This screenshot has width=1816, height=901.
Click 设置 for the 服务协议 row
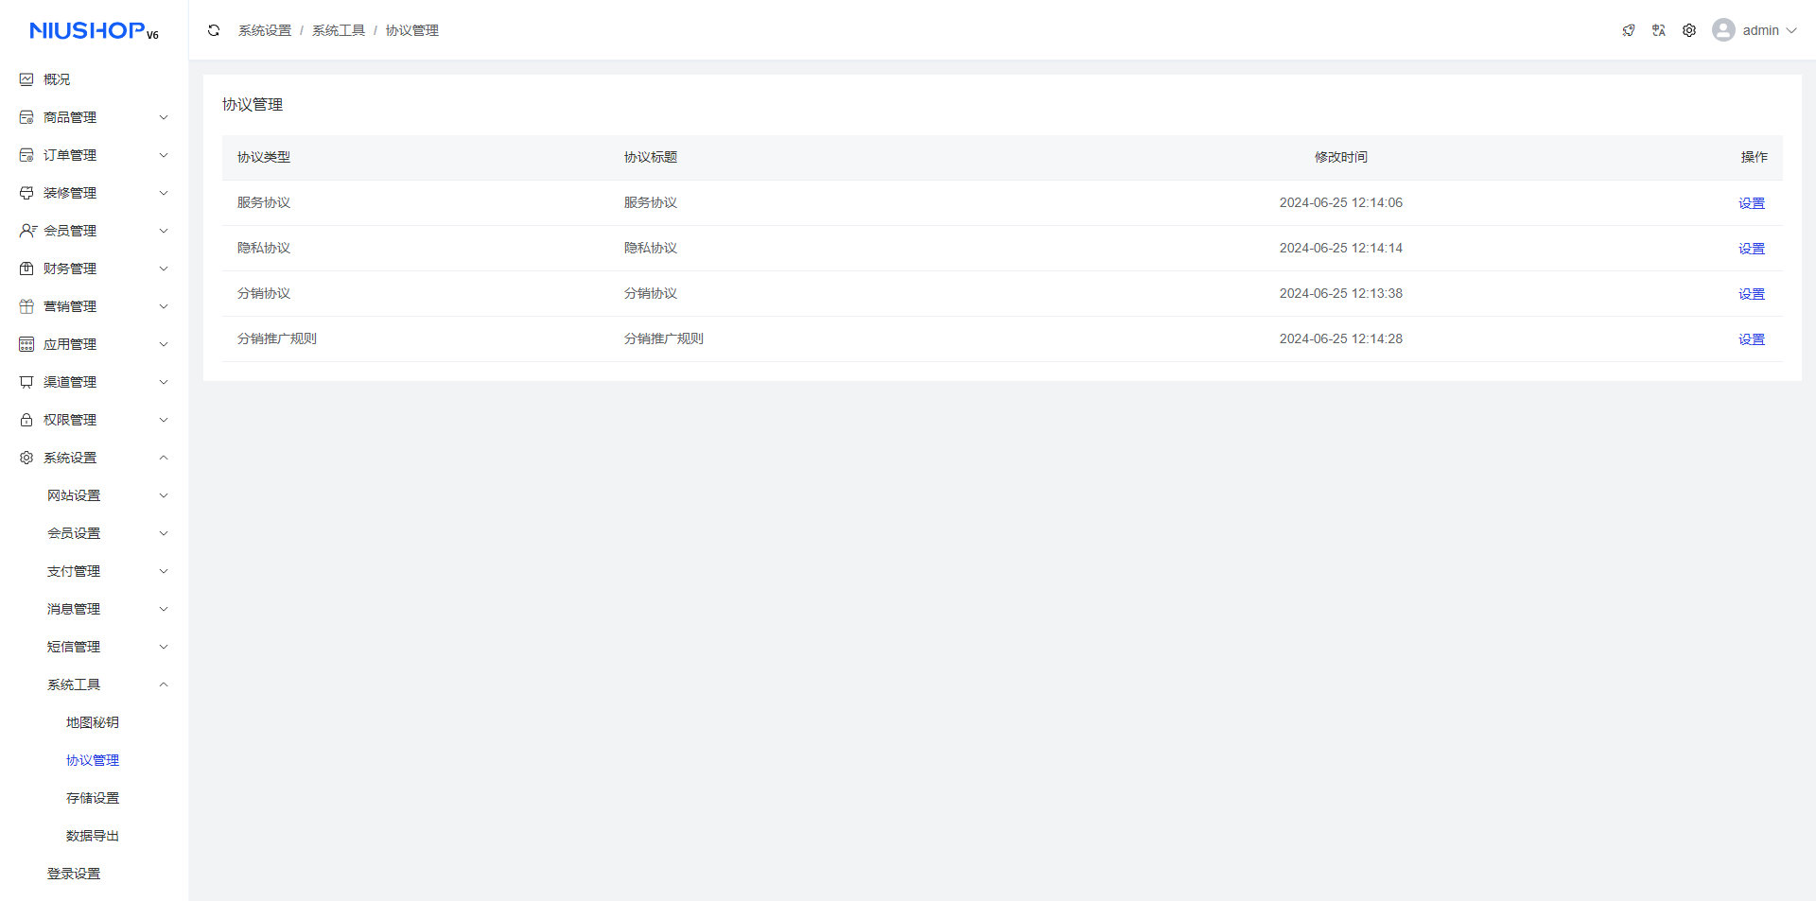pyautogui.click(x=1751, y=203)
